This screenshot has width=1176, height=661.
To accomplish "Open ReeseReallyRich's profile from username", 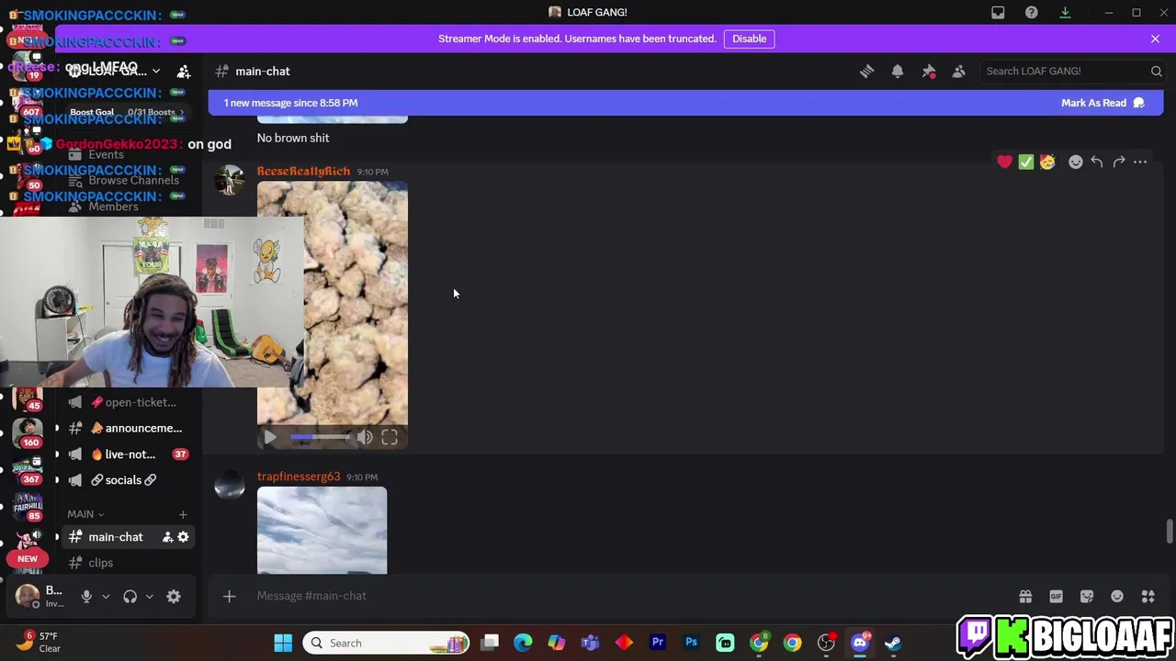I will [x=303, y=172].
